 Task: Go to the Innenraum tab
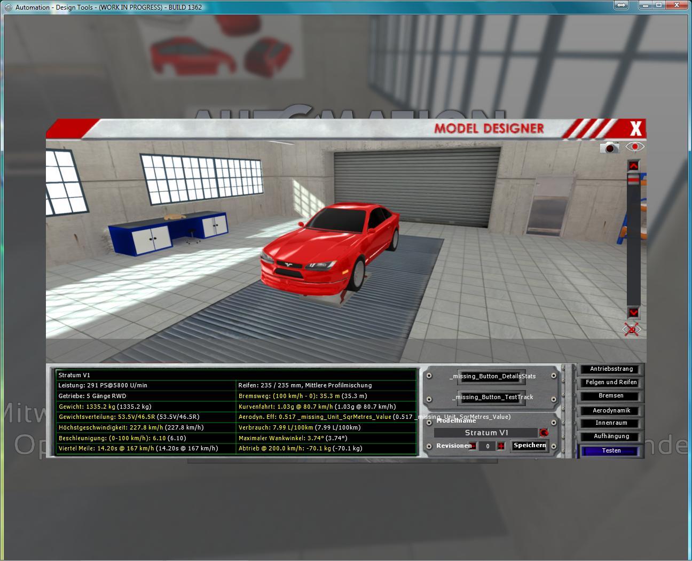[611, 423]
